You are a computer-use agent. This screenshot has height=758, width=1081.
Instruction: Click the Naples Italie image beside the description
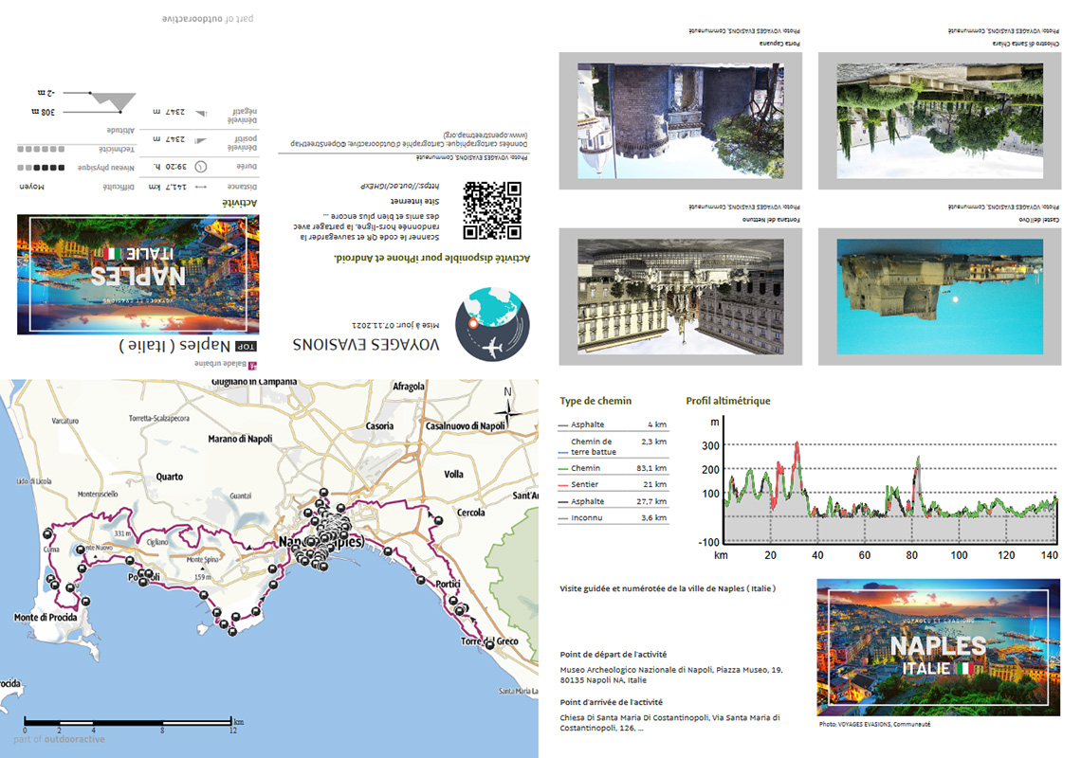pos(939,648)
